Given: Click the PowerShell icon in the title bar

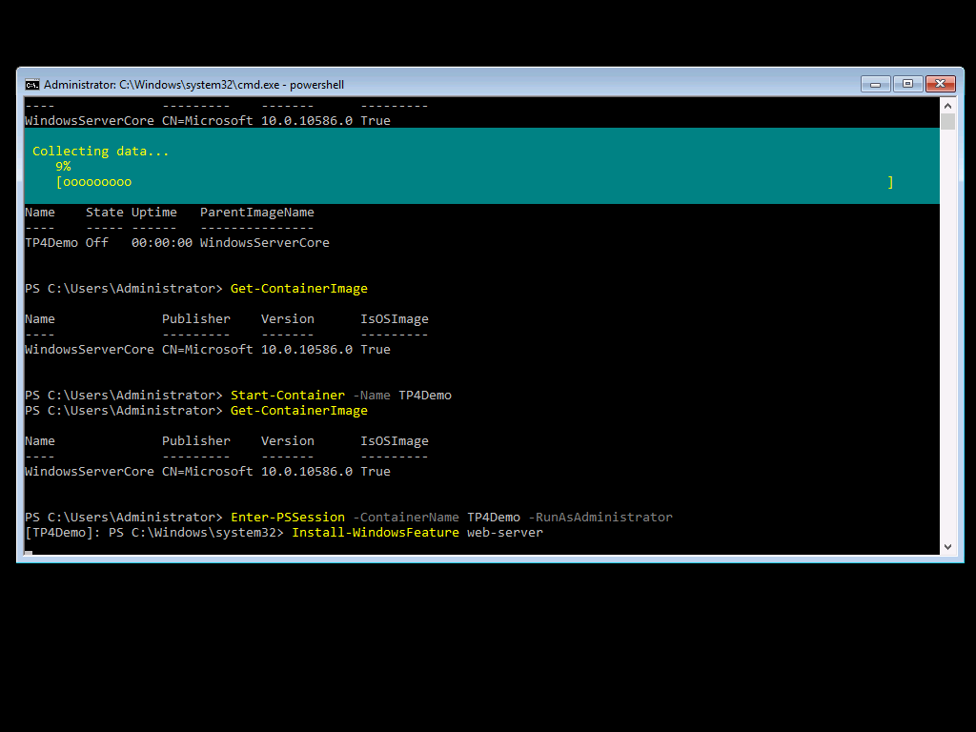Looking at the screenshot, I should tap(32, 84).
